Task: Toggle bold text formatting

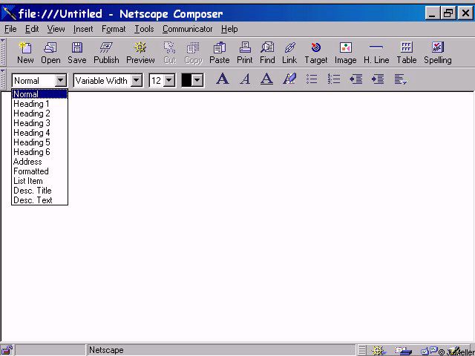Action: tap(223, 79)
